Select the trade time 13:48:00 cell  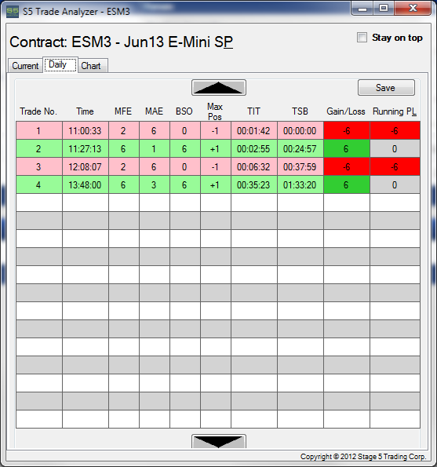coord(86,185)
